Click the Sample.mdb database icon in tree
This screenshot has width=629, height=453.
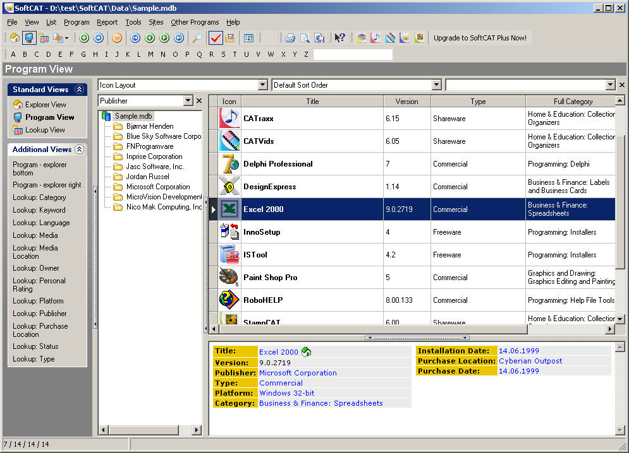point(106,116)
